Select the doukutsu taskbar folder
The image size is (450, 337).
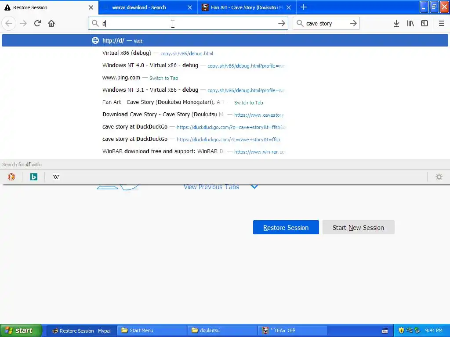coord(222,331)
